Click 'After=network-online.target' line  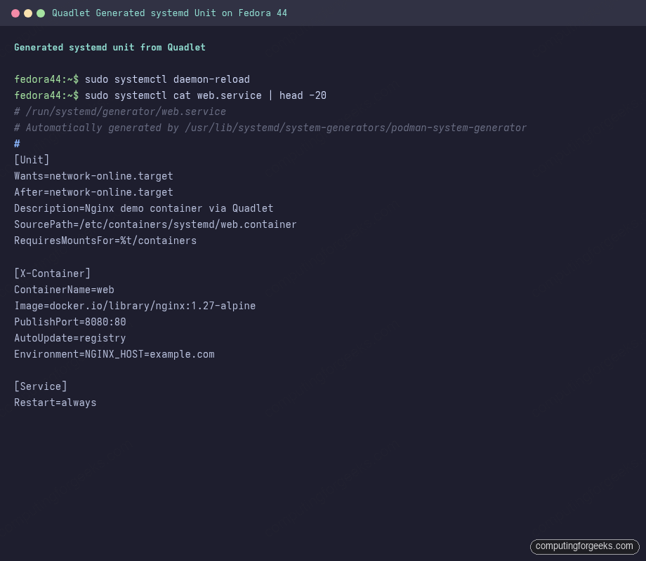93,192
